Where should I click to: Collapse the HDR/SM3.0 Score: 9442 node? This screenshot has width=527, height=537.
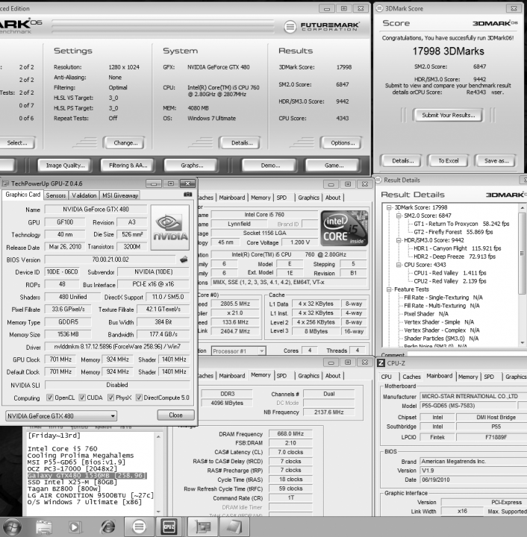coord(399,240)
